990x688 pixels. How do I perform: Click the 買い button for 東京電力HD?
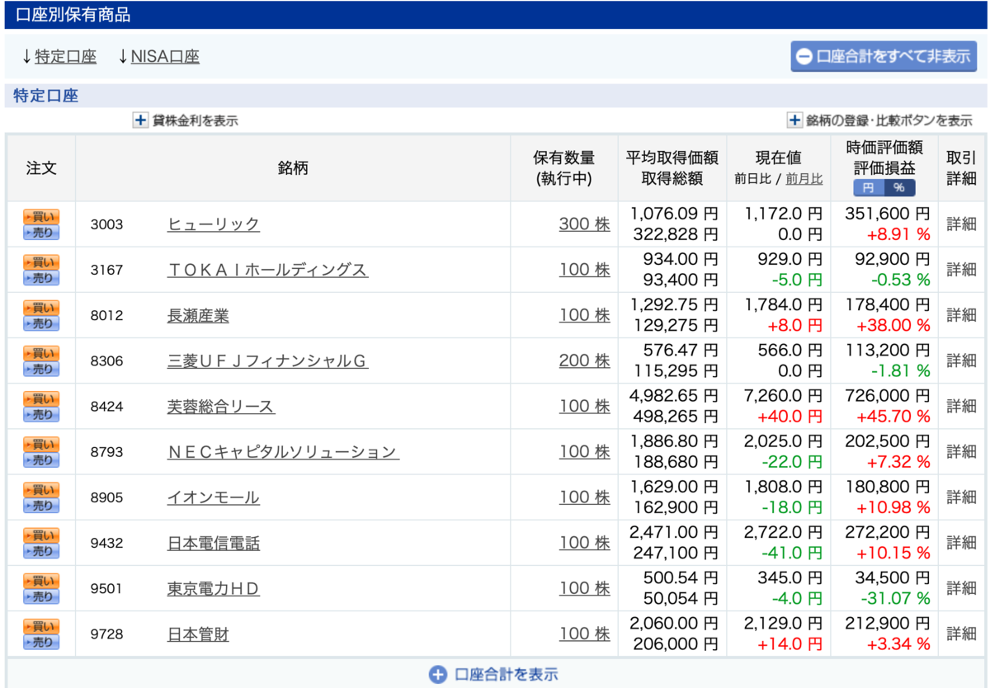pos(40,581)
